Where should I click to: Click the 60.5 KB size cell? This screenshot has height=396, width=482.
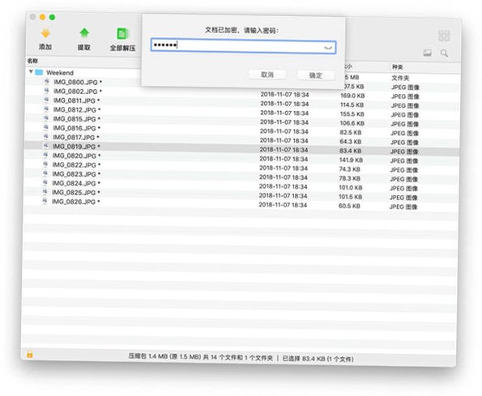tap(349, 207)
